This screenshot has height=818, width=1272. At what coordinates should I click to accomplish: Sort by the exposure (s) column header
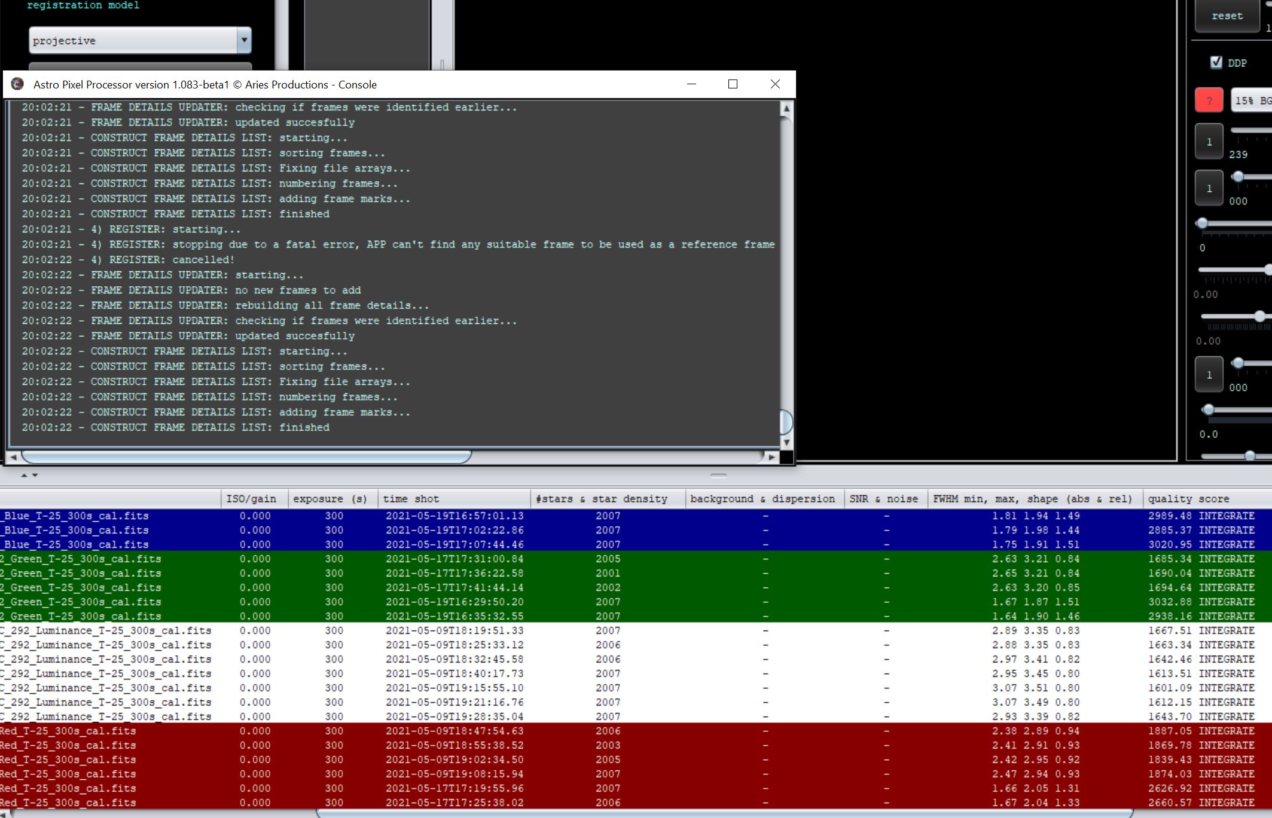click(330, 498)
